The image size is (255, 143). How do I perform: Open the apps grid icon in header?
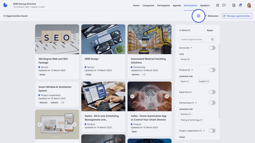[x=218, y=5]
